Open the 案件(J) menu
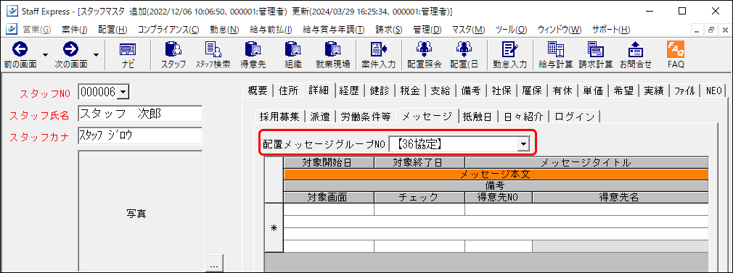Viewport: 733px width, 273px height. coord(75,30)
